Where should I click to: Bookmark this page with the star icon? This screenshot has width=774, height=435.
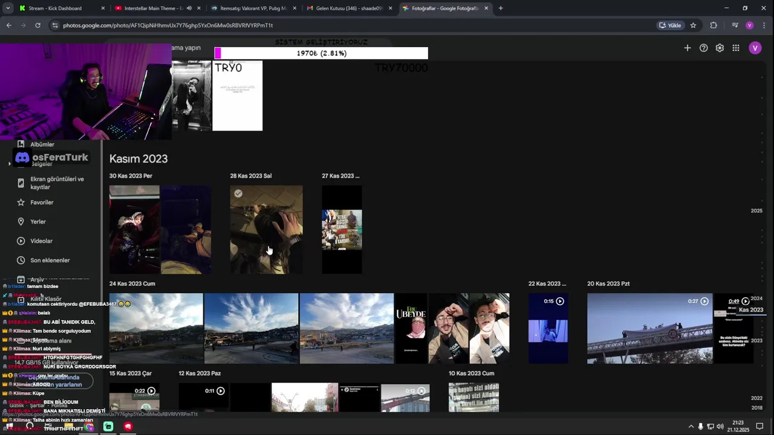coord(693,25)
